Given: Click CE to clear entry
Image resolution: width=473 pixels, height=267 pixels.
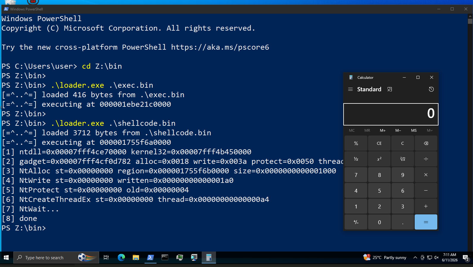Looking at the screenshot, I should [x=379, y=143].
